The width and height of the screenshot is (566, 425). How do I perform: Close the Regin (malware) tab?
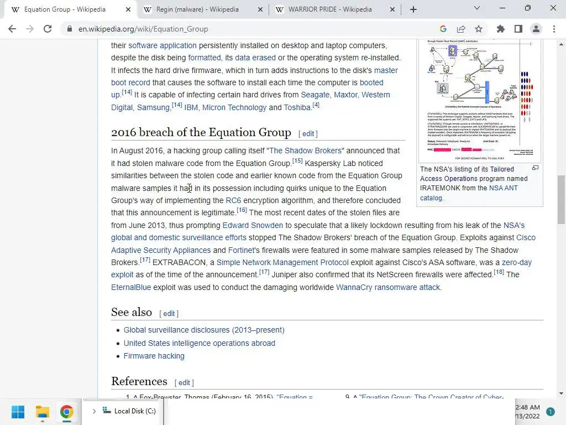260,9
